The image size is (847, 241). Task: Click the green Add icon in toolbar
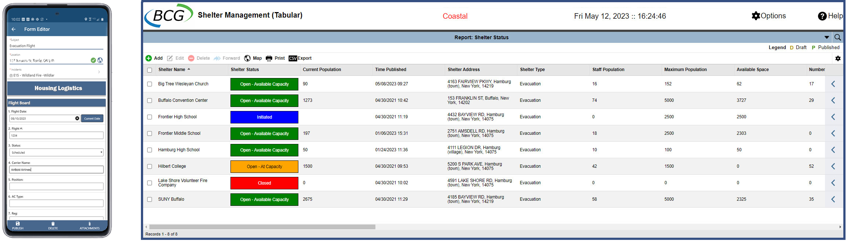pos(149,58)
